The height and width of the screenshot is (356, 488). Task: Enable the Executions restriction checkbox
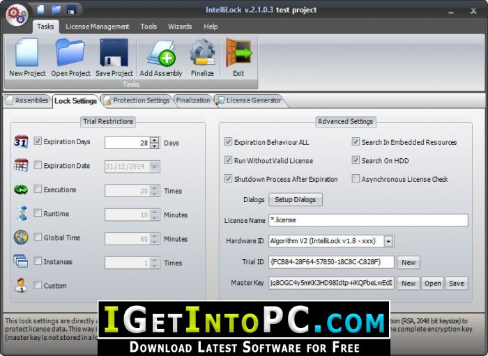coord(38,189)
